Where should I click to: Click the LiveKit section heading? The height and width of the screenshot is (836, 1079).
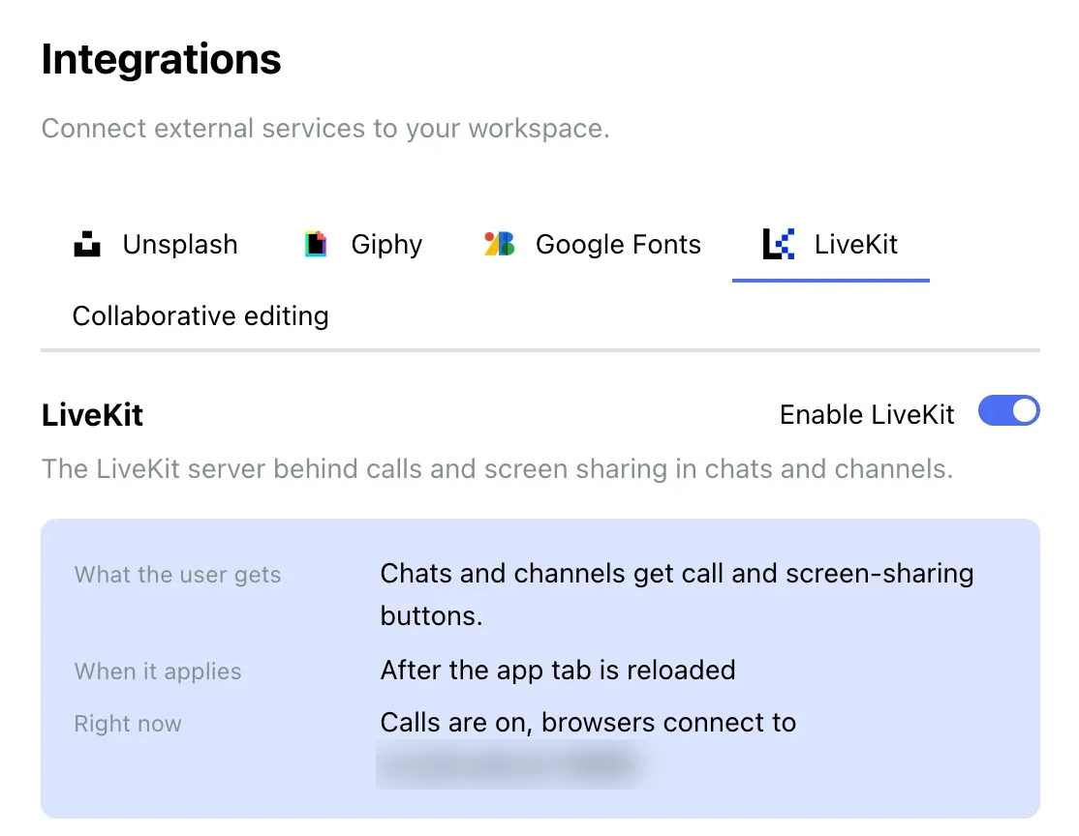click(x=92, y=415)
